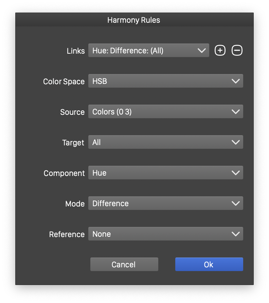Click the chevron arrow on the Component dropdown
This screenshot has width=269, height=303.
point(235,173)
